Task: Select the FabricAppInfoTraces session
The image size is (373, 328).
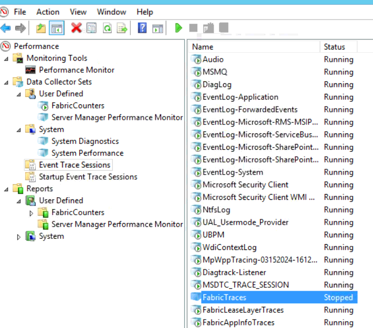Action: pyautogui.click(x=238, y=322)
